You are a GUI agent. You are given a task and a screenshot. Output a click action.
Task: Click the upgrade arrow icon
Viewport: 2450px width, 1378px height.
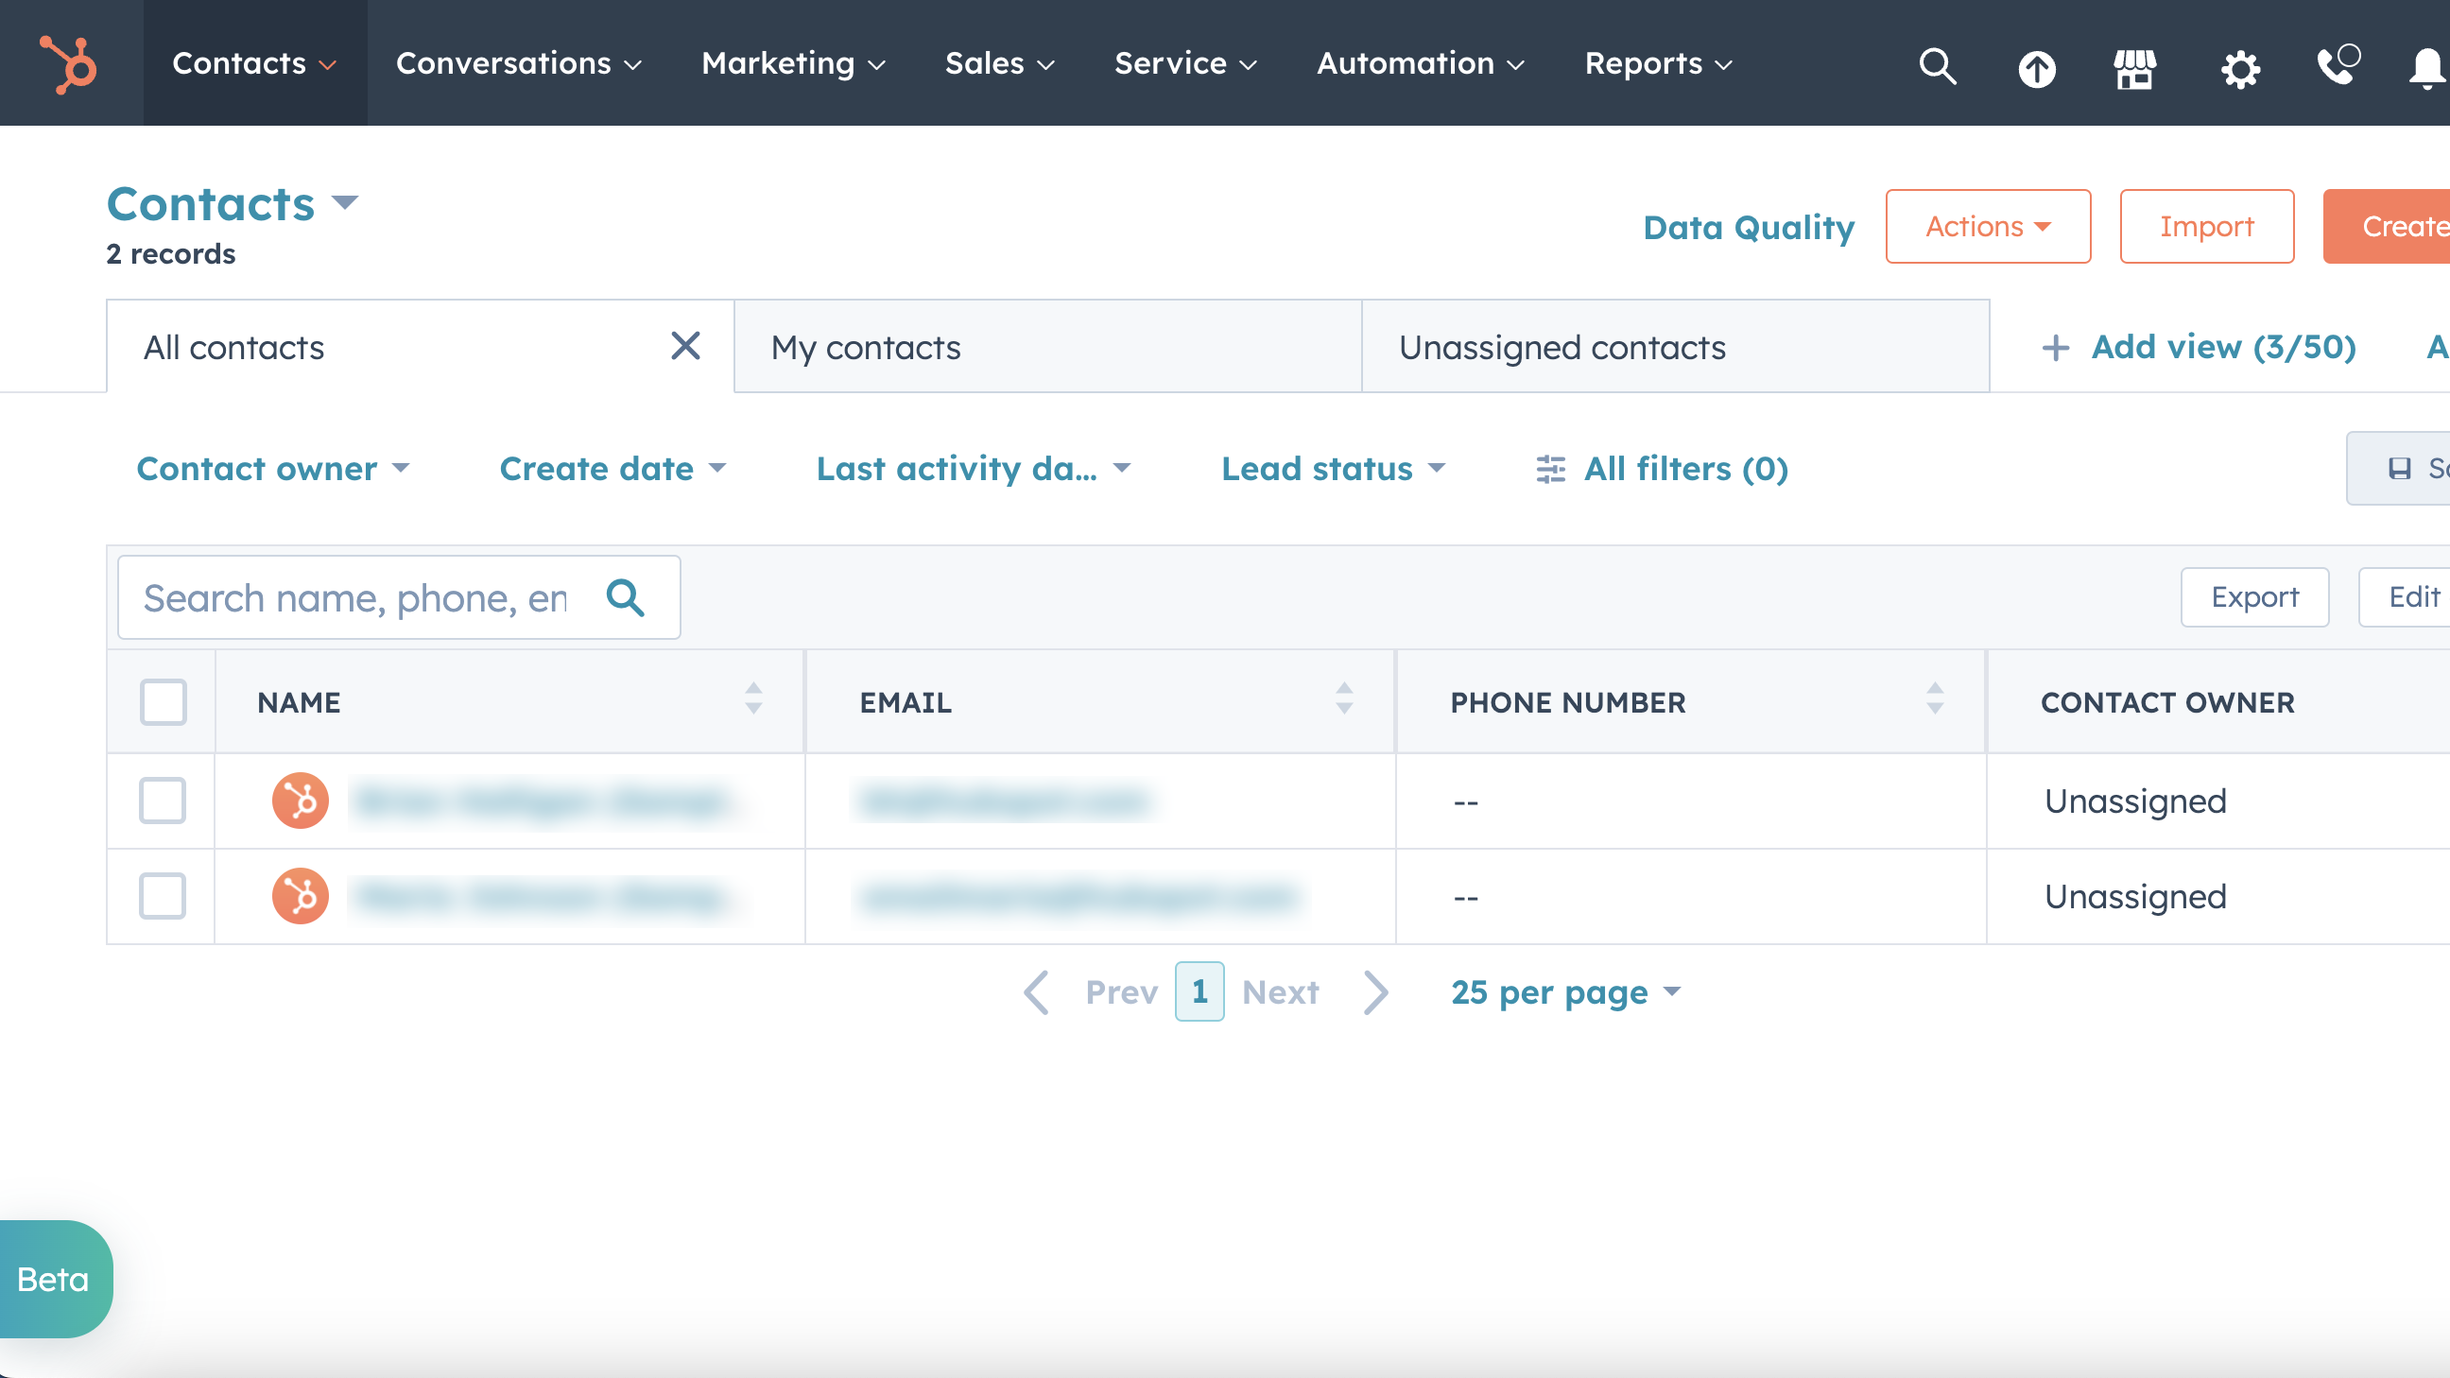(x=2036, y=67)
